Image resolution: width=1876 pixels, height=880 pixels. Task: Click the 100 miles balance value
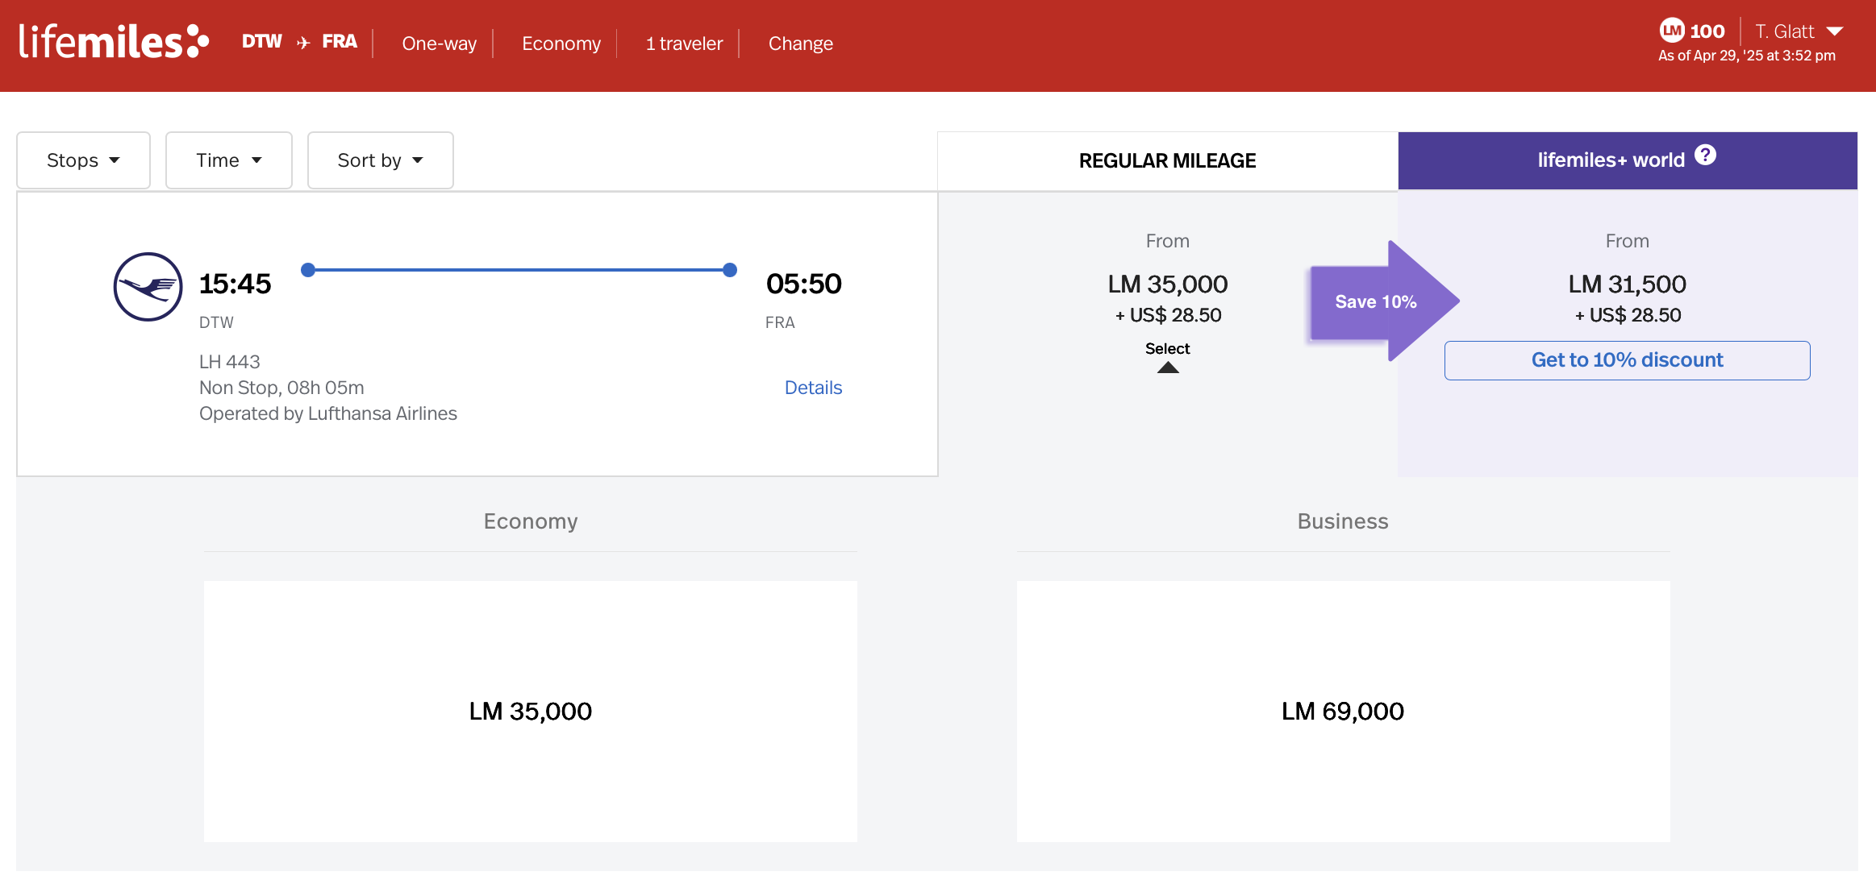[1707, 31]
